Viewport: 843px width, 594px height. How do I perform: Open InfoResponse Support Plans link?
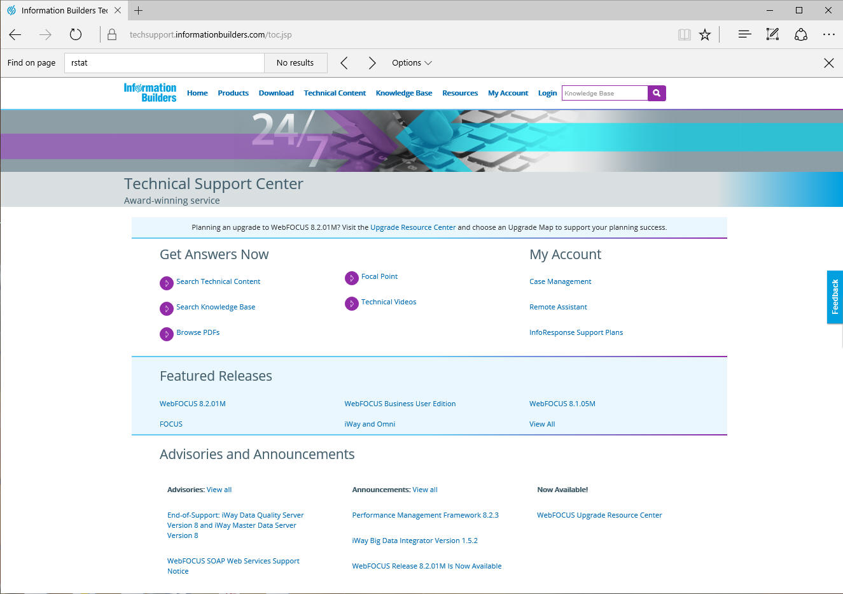[x=576, y=332]
